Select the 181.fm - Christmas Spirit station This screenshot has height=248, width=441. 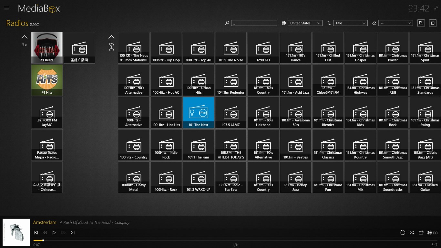[425, 48]
